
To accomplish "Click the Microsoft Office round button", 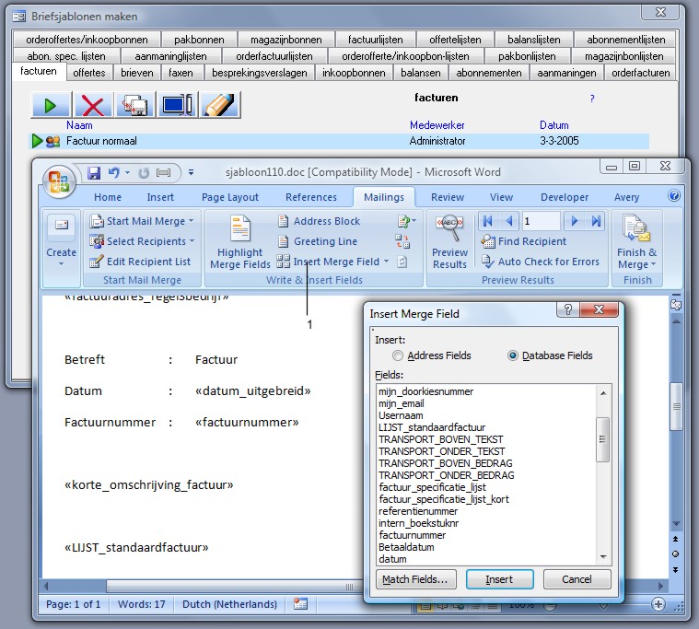I will (58, 178).
